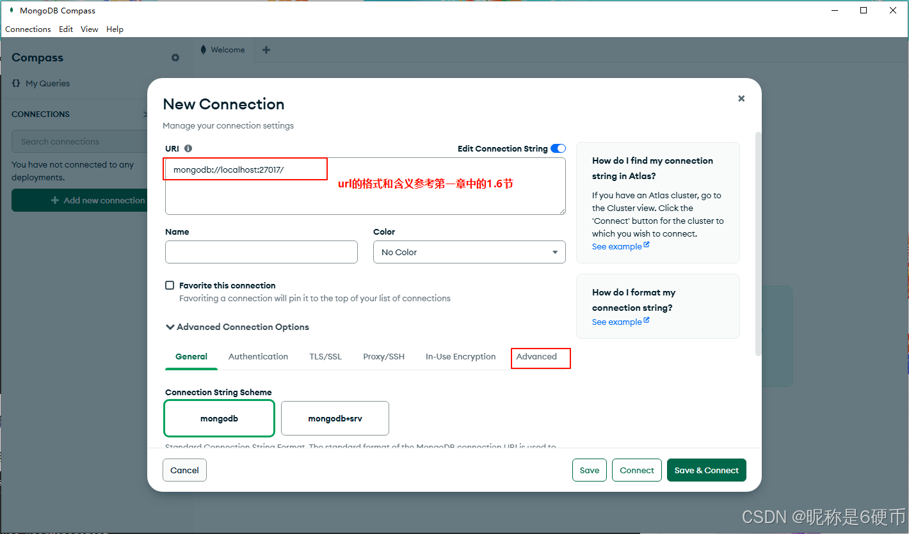Switch to the Proxy/SSH tab

pyautogui.click(x=383, y=357)
